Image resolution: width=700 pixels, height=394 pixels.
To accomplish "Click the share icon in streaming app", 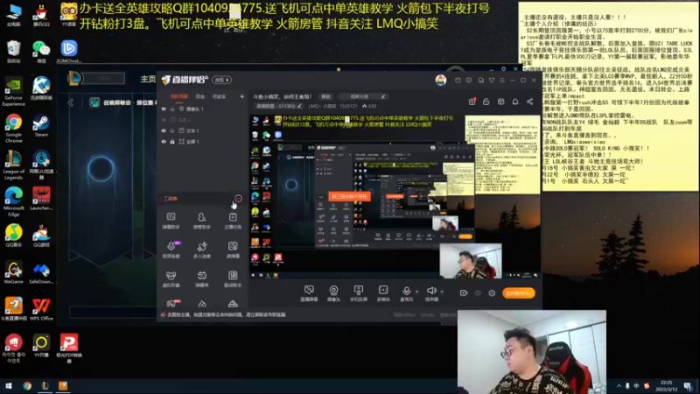I will point(530,102).
